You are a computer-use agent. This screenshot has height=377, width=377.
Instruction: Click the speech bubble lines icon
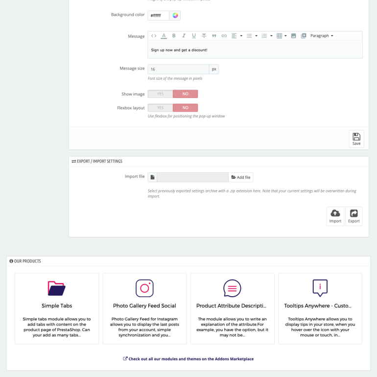(x=232, y=288)
